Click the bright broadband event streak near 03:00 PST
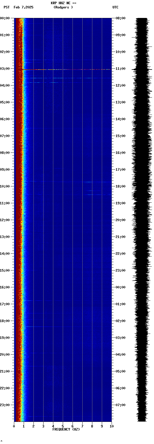Screen dimensions: 154x444 pos(66,70)
